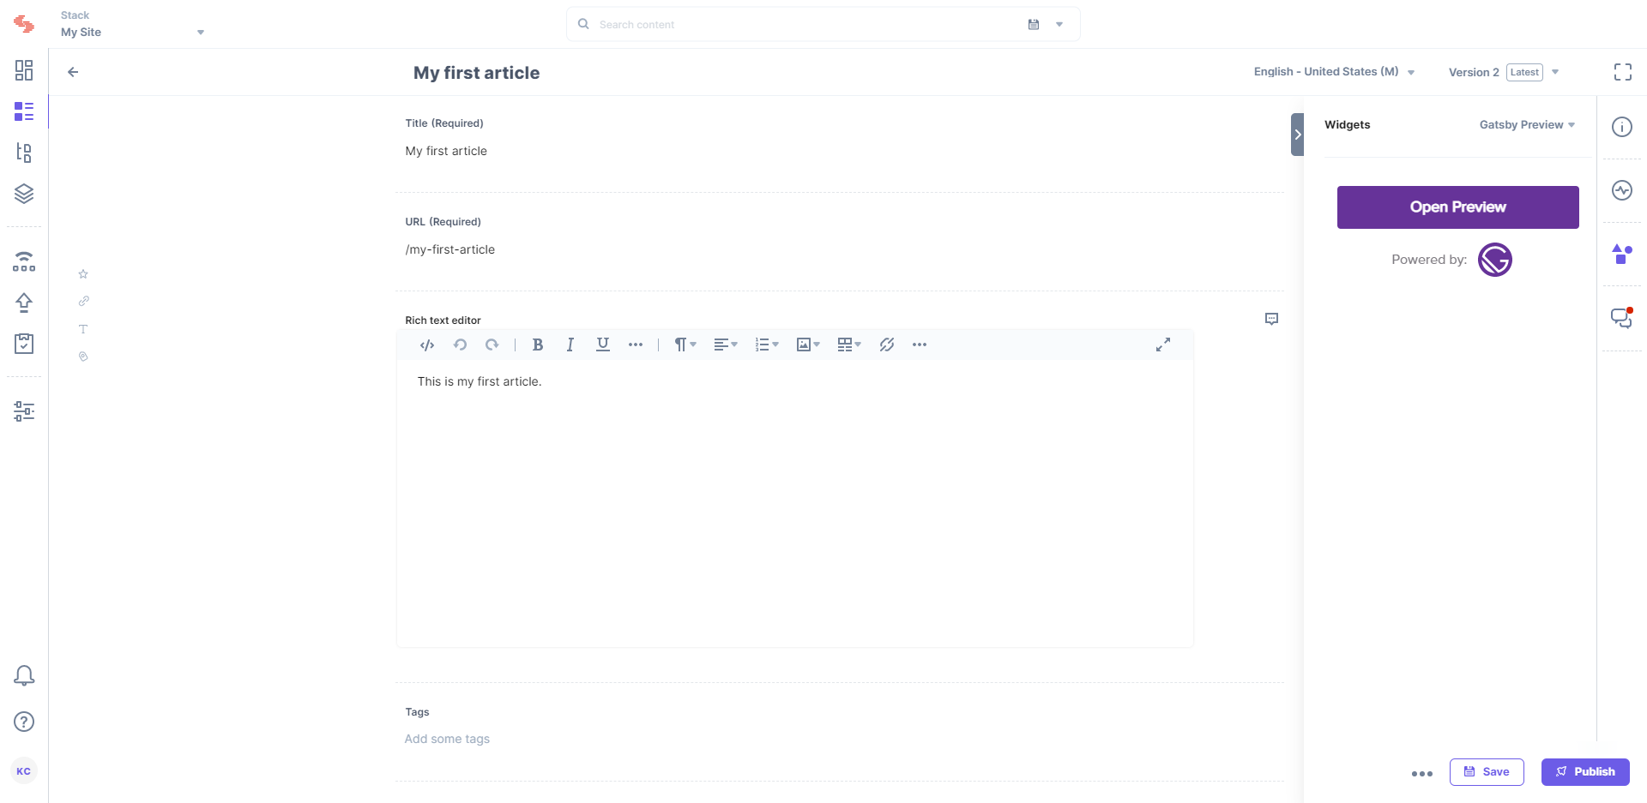Redo change in editor
The image size is (1647, 803).
(x=492, y=345)
